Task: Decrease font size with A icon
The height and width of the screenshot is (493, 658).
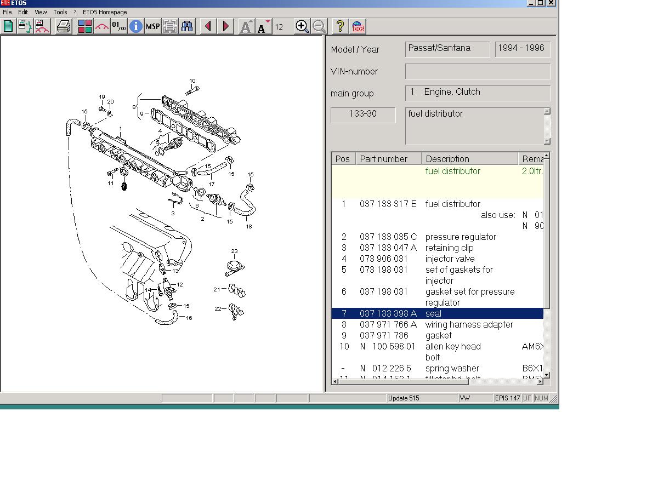Action: pyautogui.click(x=264, y=26)
